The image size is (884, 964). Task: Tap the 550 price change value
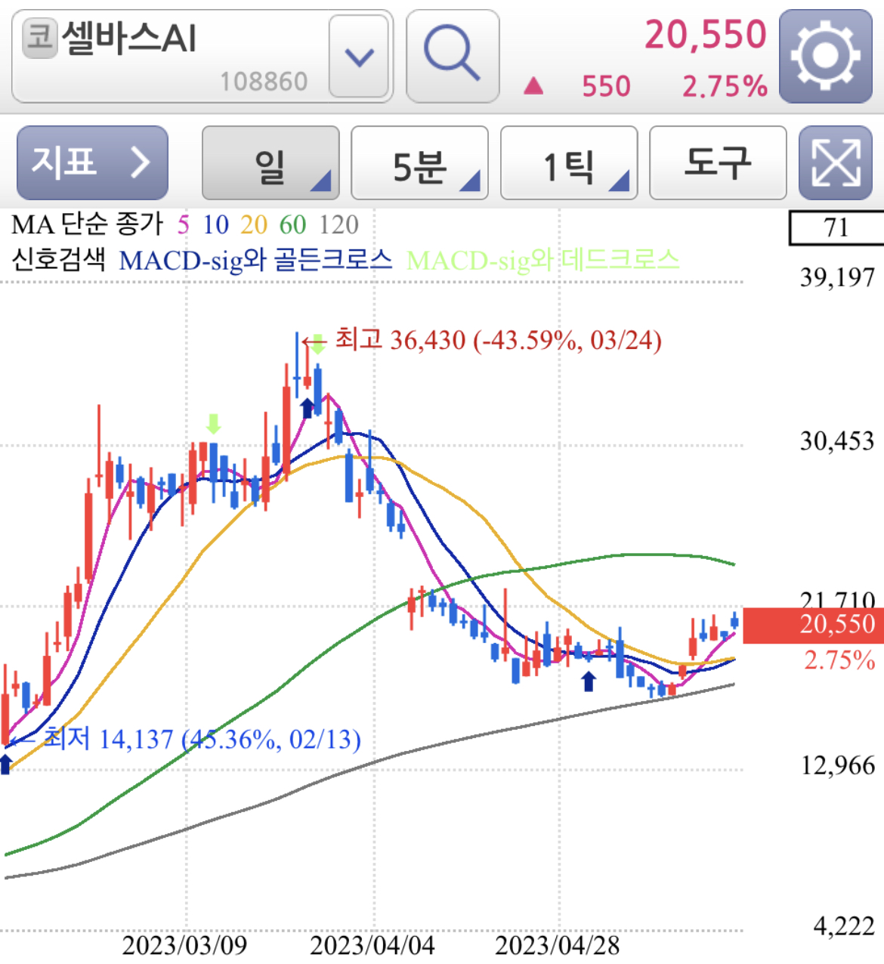click(x=606, y=86)
